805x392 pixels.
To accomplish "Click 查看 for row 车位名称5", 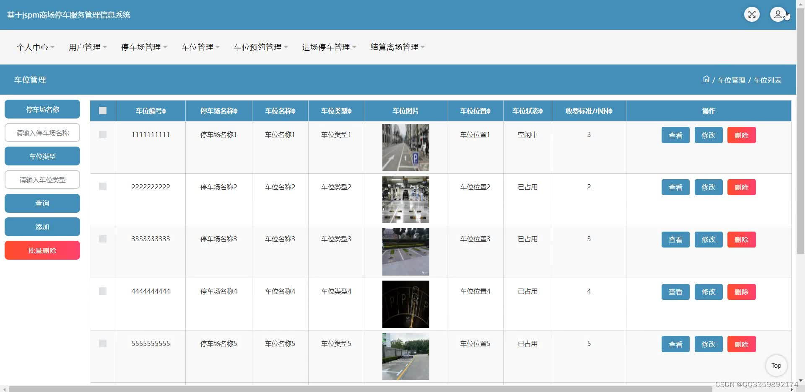I will tap(675, 344).
